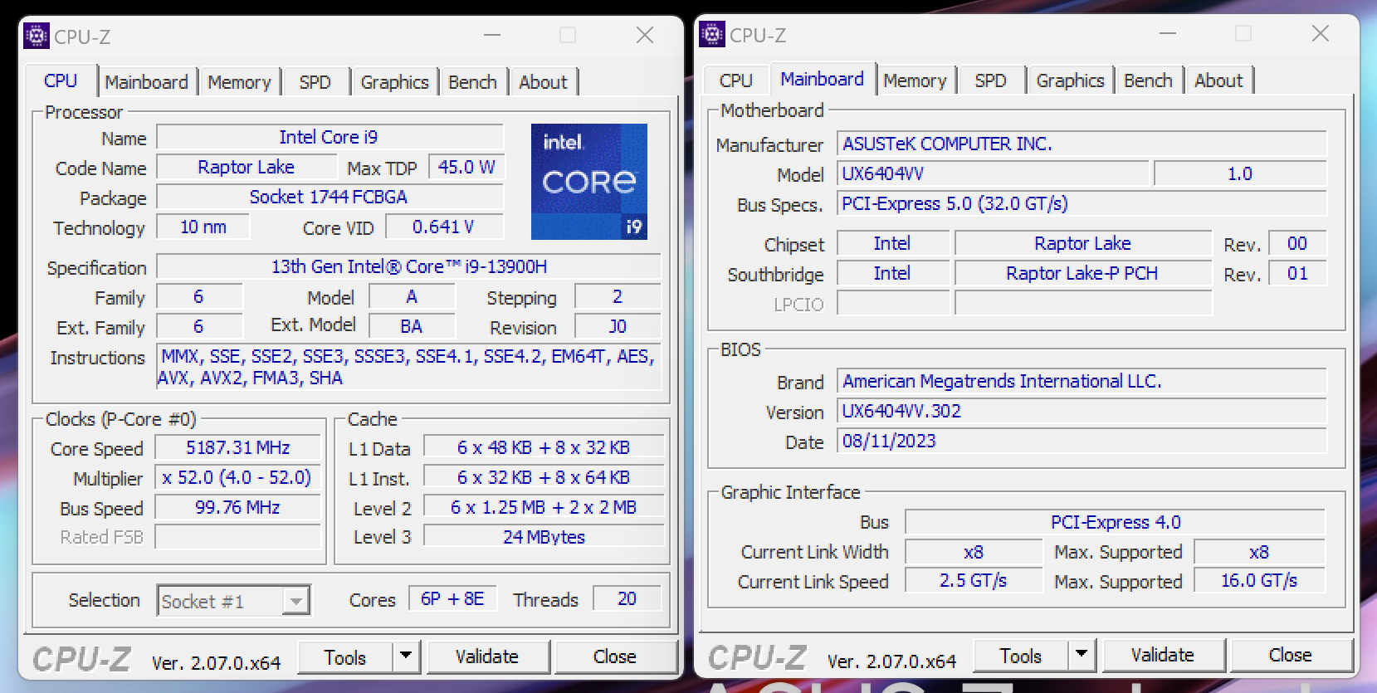This screenshot has width=1377, height=693.
Task: Click Specification '13th Gen Intel Core i9-13900H'
Action: pos(409,266)
